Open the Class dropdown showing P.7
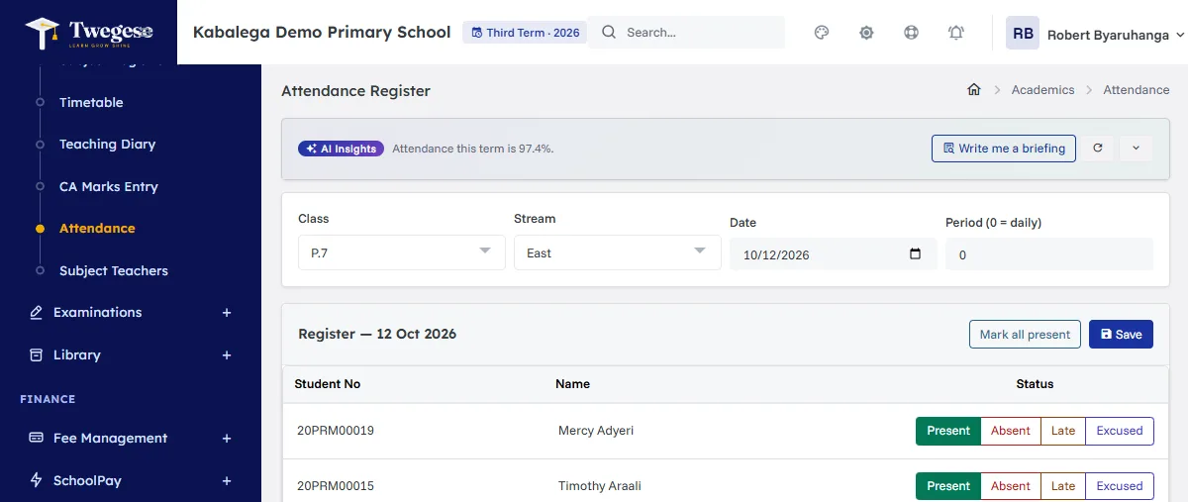Image resolution: width=1188 pixels, height=502 pixels. [402, 252]
